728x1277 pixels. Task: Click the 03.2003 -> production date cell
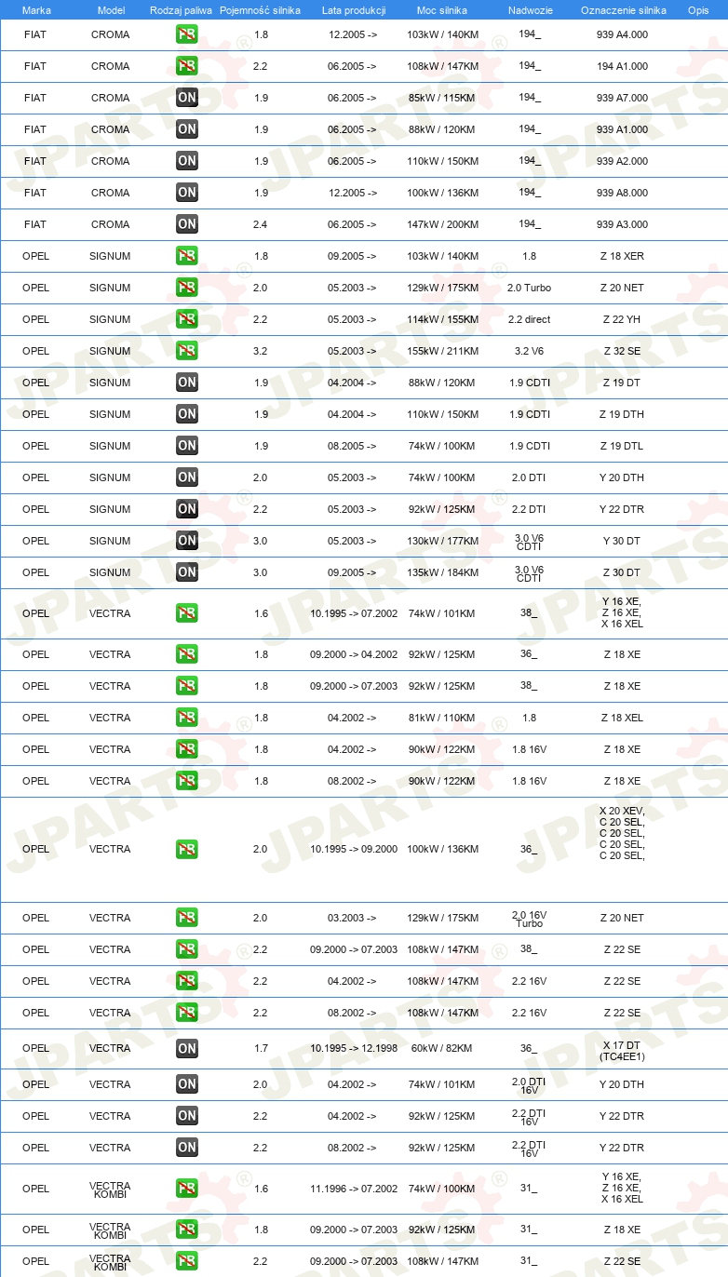point(352,918)
